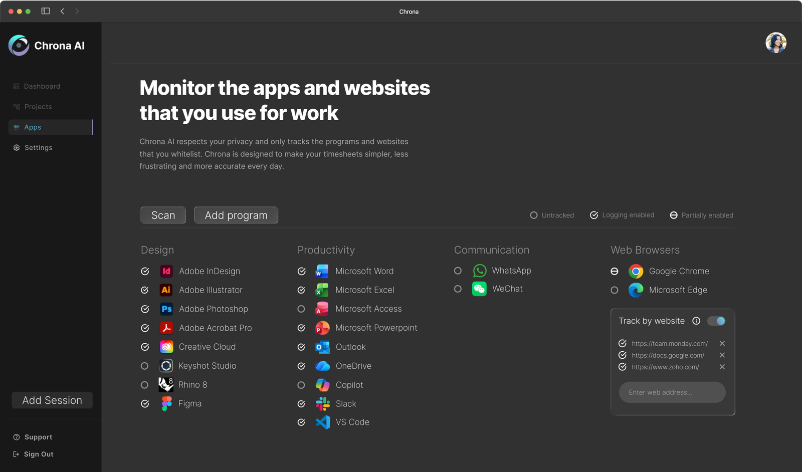Turn off the Track by website switch
Viewport: 802px width, 472px height.
tap(716, 321)
